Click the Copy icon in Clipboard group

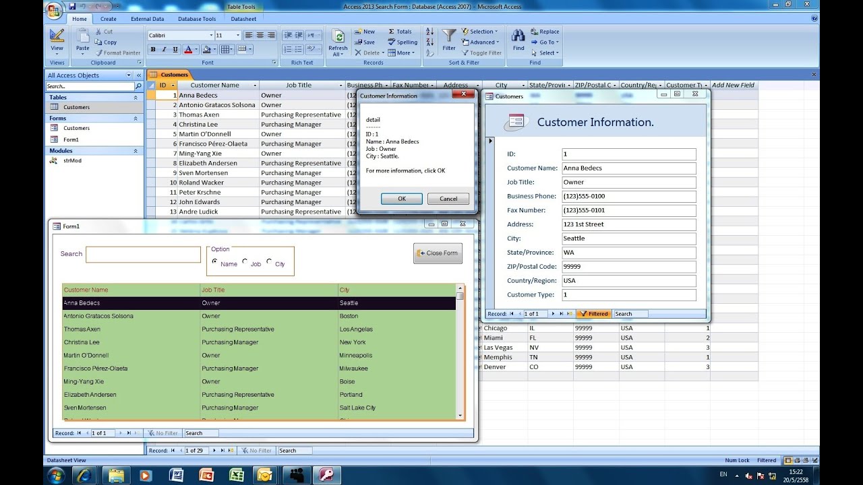[x=105, y=42]
